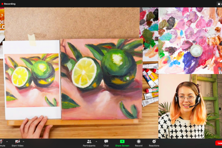222x148 pixels.
Task: Click the Recording indicator label
Action: click(x=10, y=4)
